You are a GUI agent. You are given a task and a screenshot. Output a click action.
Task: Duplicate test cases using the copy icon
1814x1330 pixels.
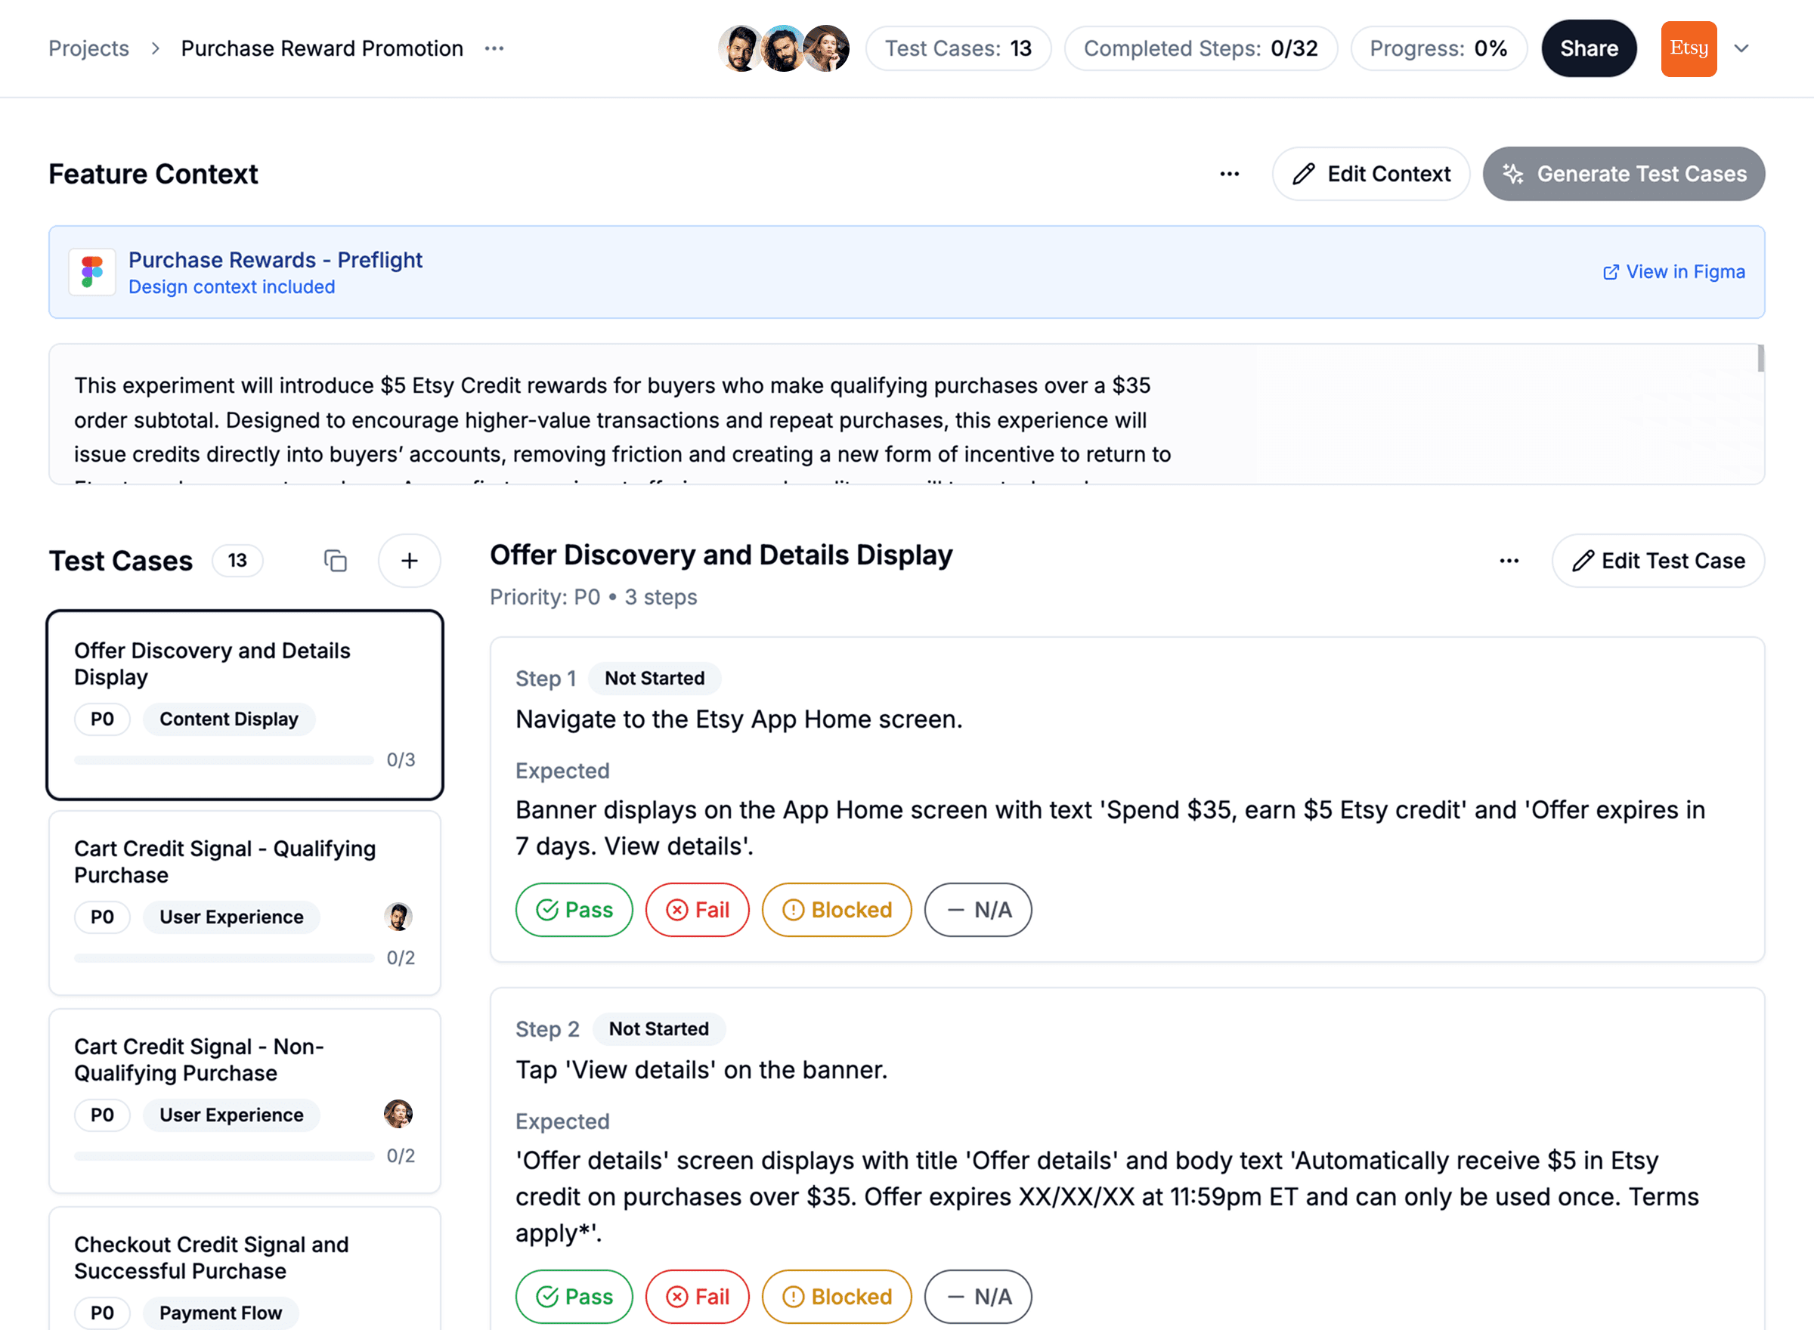click(334, 561)
